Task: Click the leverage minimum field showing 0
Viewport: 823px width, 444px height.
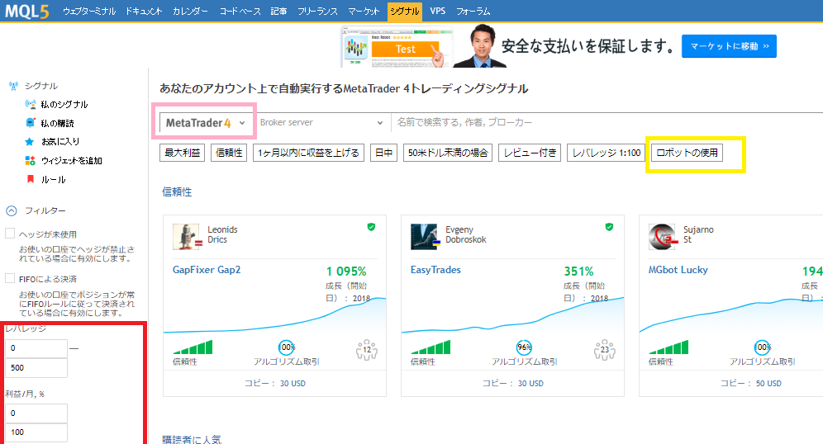Action: coord(36,348)
